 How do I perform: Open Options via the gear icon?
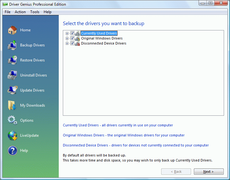click(x=12, y=120)
